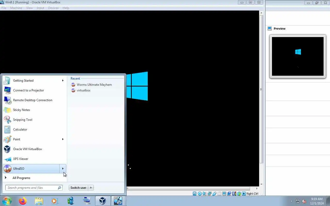Launch Oracle VM VirtualBox from Start menu
This screenshot has width=330, height=206.
click(35, 149)
